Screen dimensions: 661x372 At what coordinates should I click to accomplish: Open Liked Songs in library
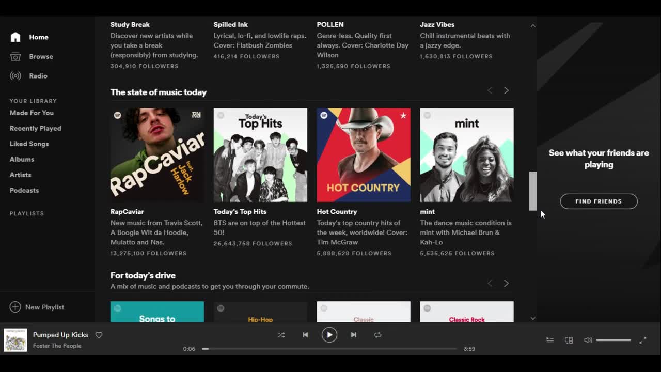click(29, 144)
